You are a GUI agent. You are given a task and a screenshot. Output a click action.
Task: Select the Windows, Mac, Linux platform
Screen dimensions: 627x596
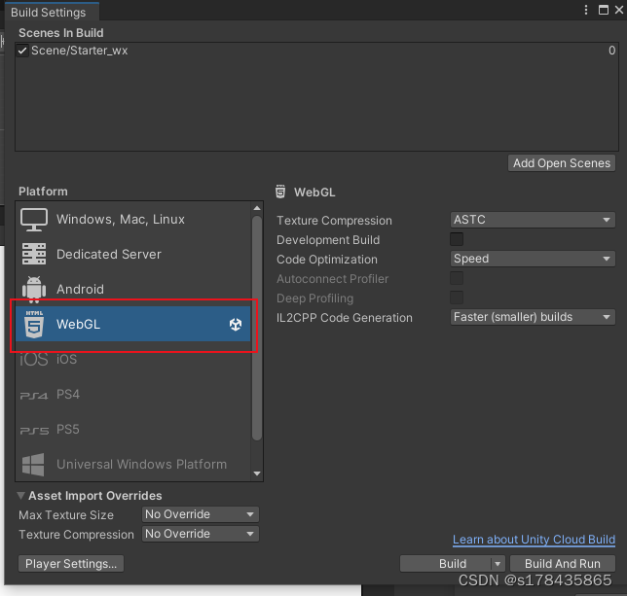pos(133,219)
